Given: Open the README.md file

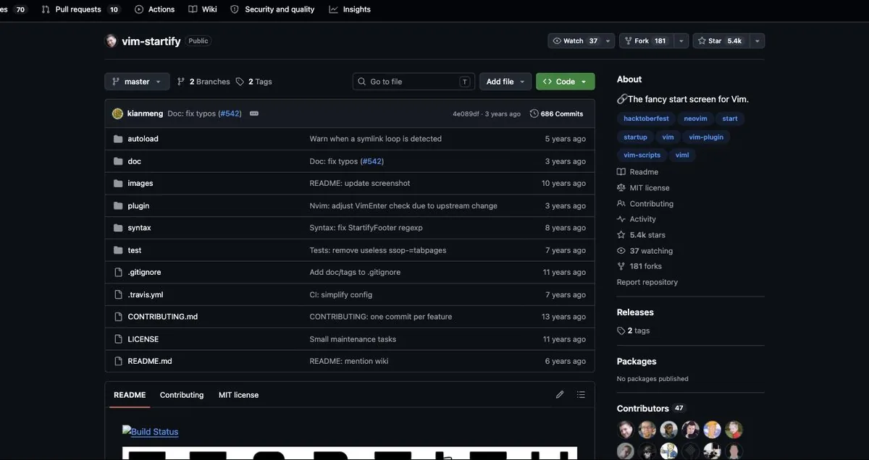Looking at the screenshot, I should coord(150,361).
